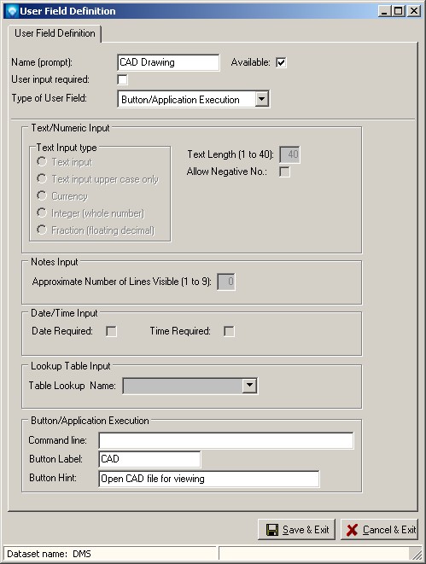Close the window with the X button

[414, 11]
